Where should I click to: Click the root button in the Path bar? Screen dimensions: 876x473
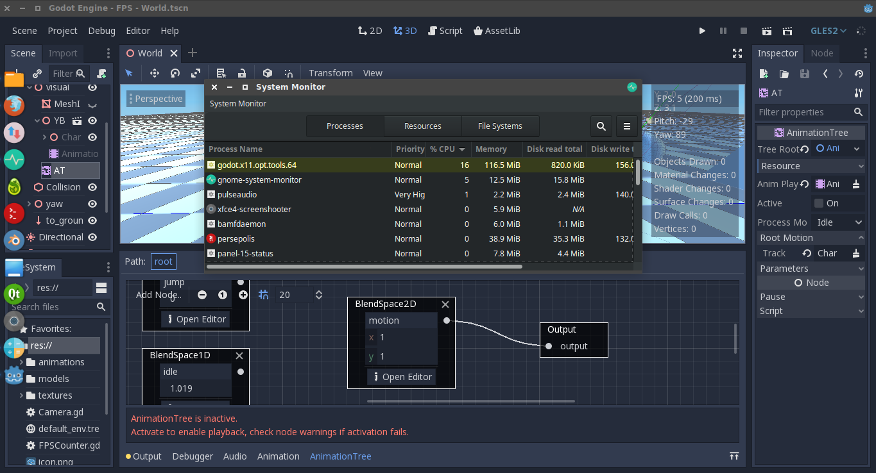(163, 261)
